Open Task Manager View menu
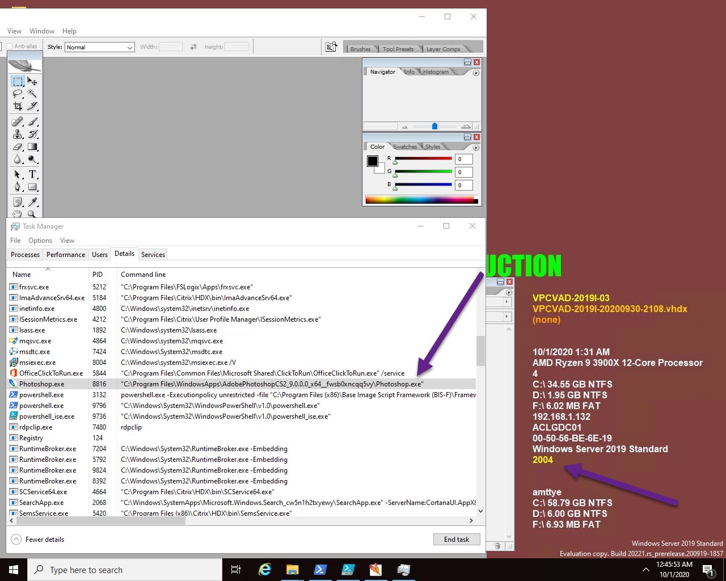The height and width of the screenshot is (581, 726). 67,241
